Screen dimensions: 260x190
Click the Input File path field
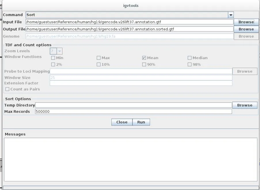[130, 22]
